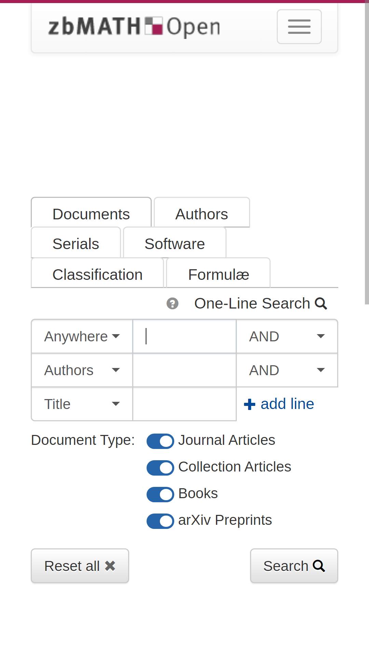Open the Anywhere field dropdown
The height and width of the screenshot is (656, 369).
point(82,336)
